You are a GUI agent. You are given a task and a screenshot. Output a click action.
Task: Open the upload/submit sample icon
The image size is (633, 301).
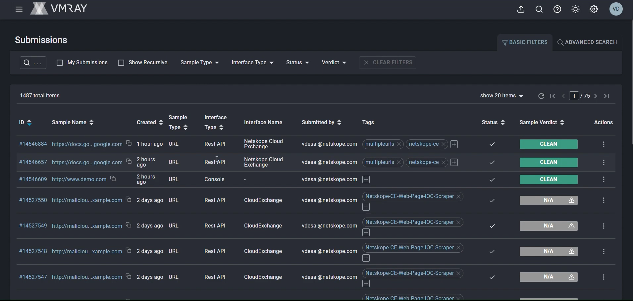coord(521,9)
